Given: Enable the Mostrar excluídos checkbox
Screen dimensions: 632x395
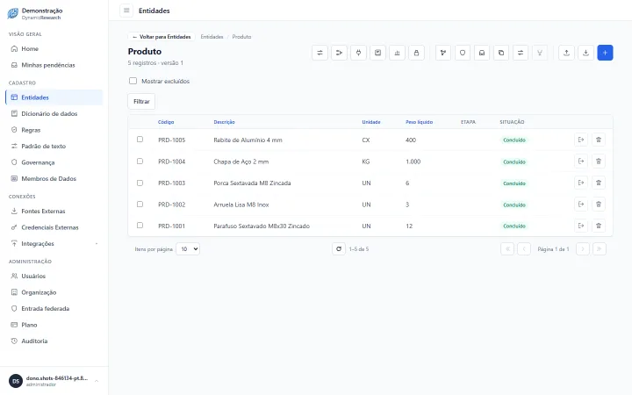Looking at the screenshot, I should point(133,81).
